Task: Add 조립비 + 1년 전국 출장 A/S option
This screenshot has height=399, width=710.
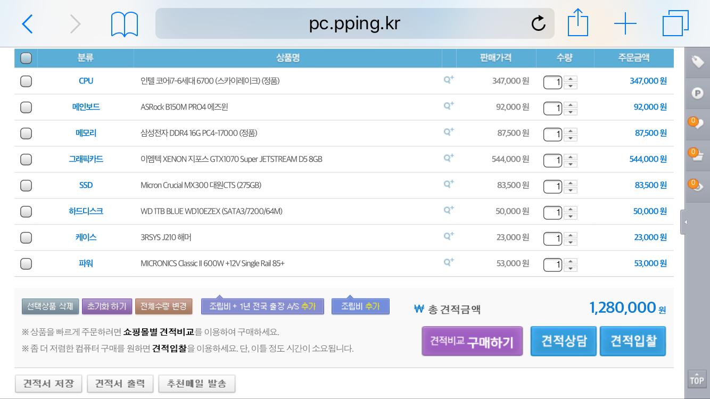Action: pos(262,306)
